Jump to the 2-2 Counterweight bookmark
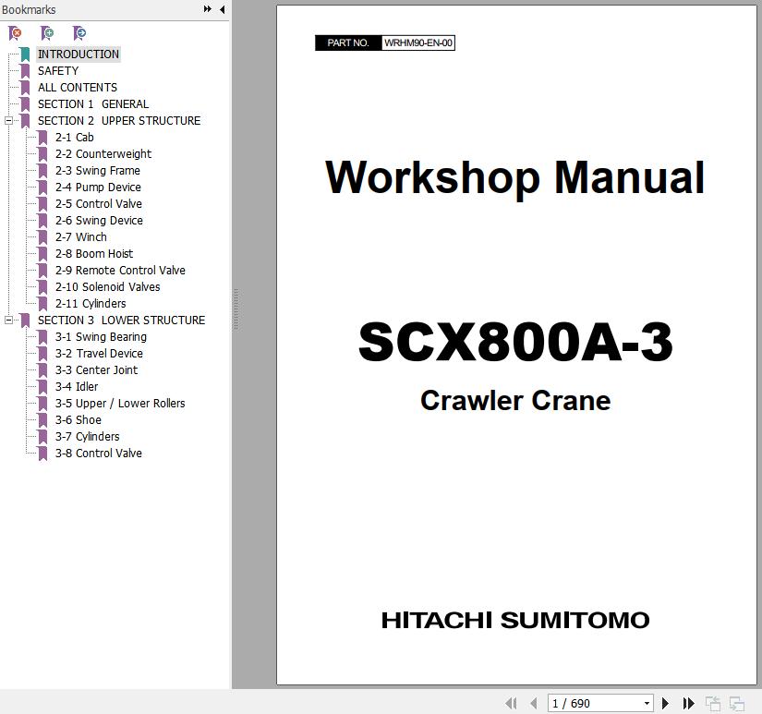 [103, 154]
